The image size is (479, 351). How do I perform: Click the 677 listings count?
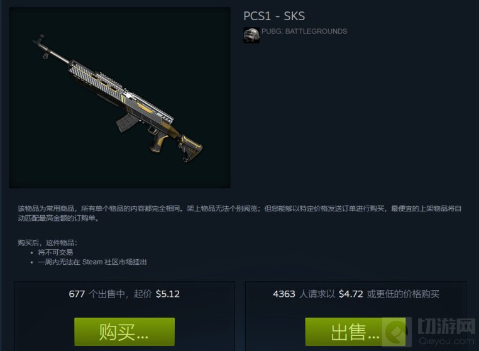pyautogui.click(x=77, y=294)
